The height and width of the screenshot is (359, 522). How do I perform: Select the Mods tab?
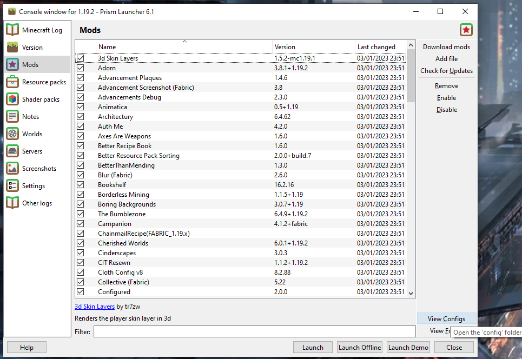(31, 64)
